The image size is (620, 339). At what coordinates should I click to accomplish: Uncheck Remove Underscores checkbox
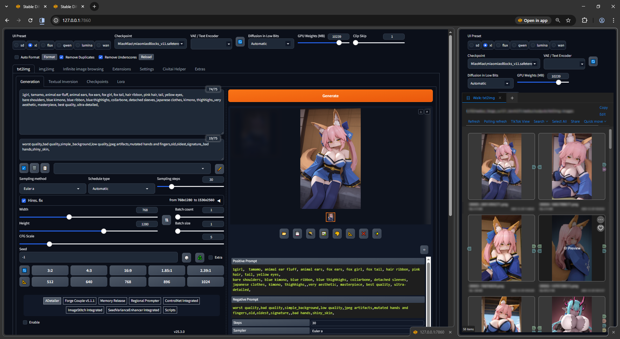click(101, 57)
